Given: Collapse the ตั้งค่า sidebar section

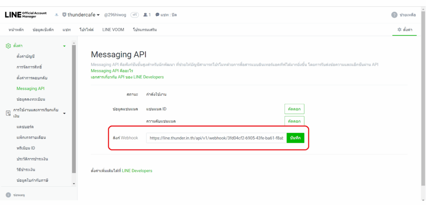Looking at the screenshot, I should 64,46.
